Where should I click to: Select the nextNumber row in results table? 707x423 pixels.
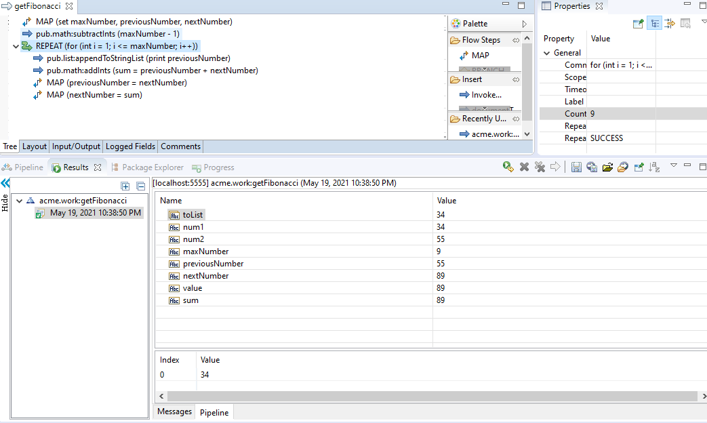(432, 275)
